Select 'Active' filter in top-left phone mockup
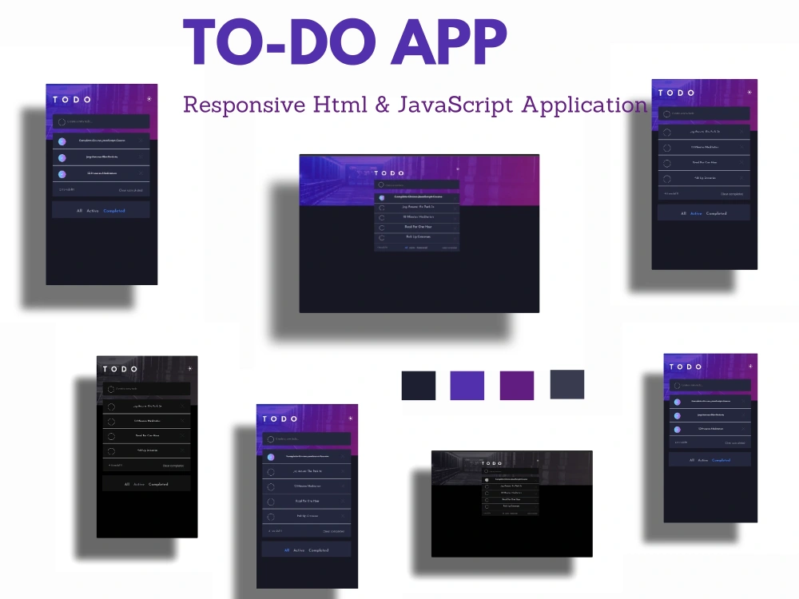Viewport: 799px width, 599px height. 92,210
